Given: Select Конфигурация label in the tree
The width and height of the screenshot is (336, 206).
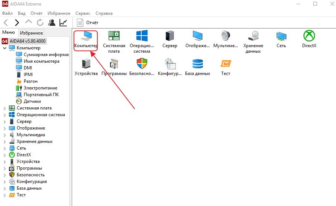Looking at the screenshot, I should tap(32, 182).
